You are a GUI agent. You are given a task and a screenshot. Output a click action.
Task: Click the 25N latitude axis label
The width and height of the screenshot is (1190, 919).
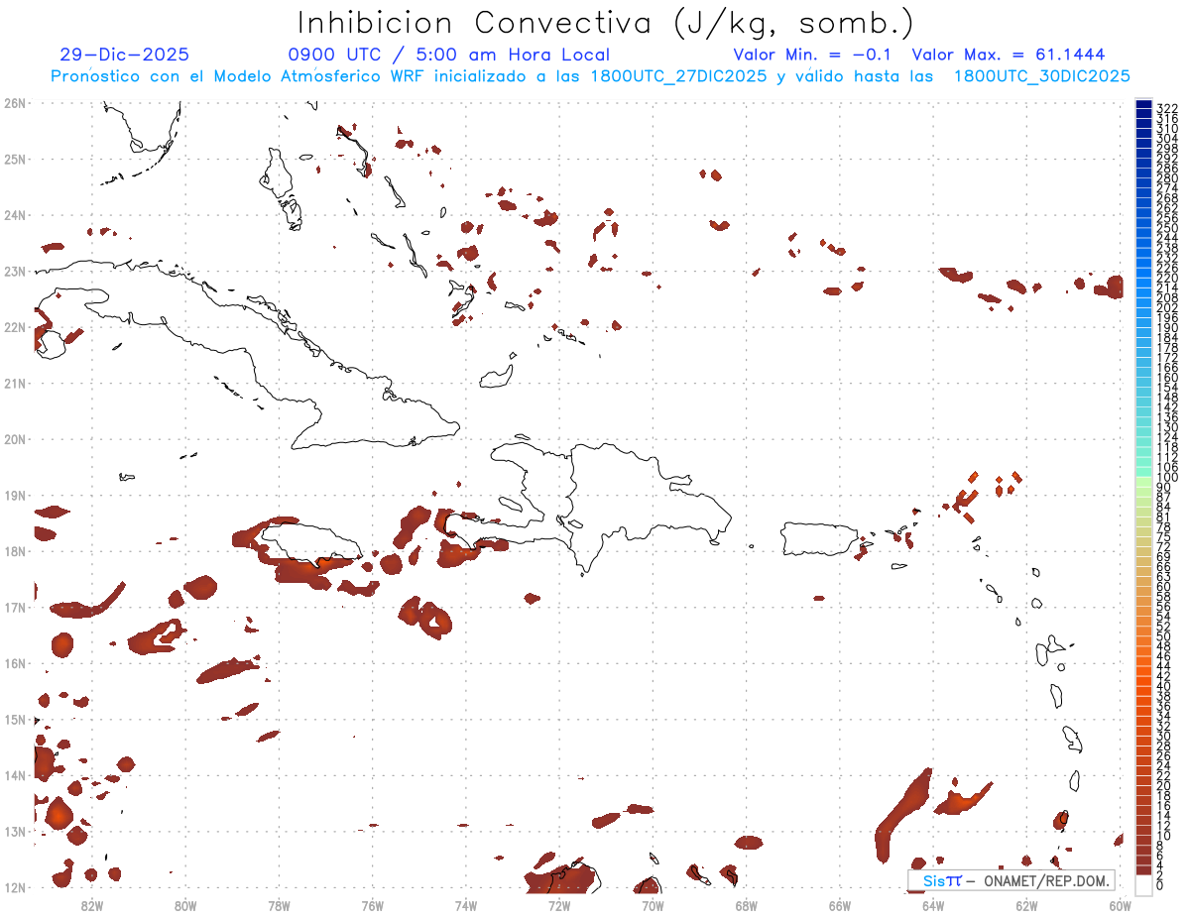[x=15, y=159]
